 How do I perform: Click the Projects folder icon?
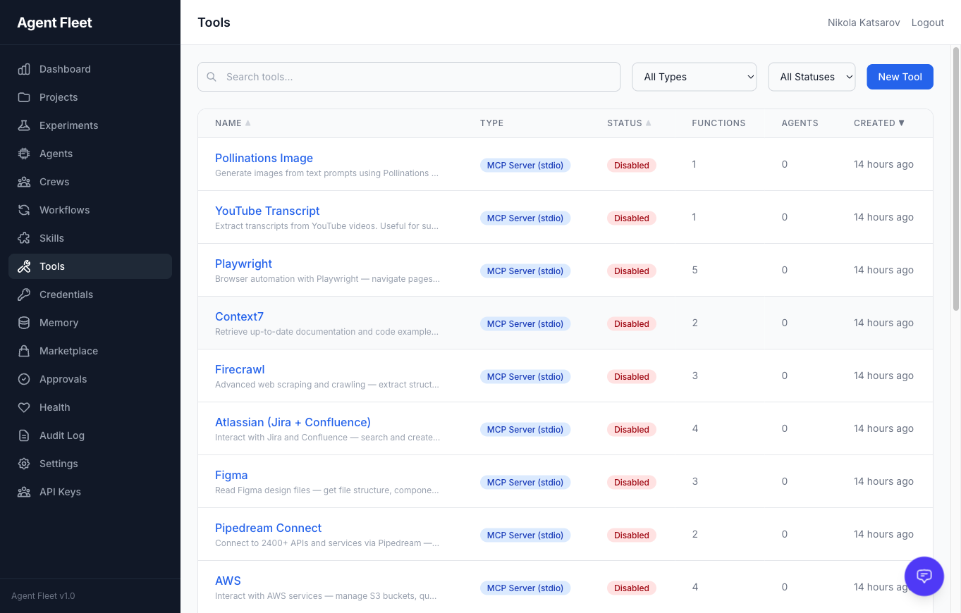coord(24,97)
